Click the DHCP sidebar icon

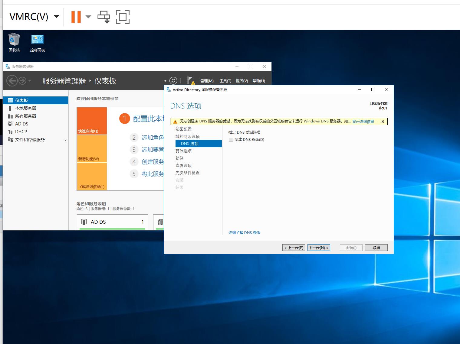pyautogui.click(x=10, y=132)
